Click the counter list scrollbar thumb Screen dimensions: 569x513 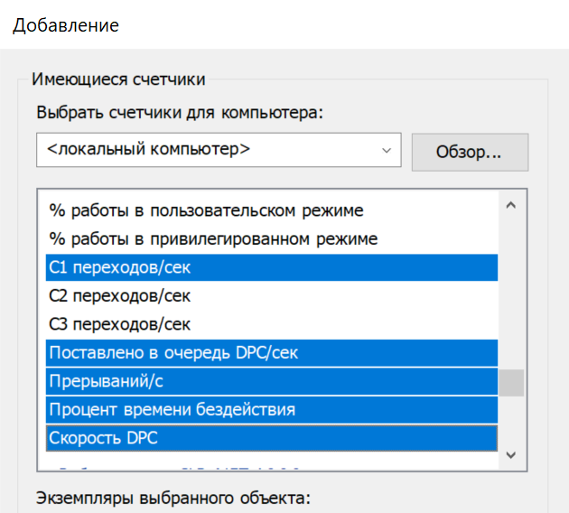pyautogui.click(x=512, y=382)
